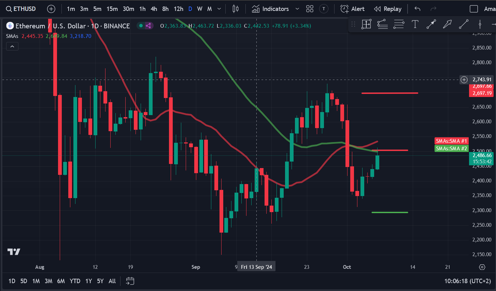
Task: Open timezone menu 10:06:18 (UTC+2)
Action: tap(467, 281)
